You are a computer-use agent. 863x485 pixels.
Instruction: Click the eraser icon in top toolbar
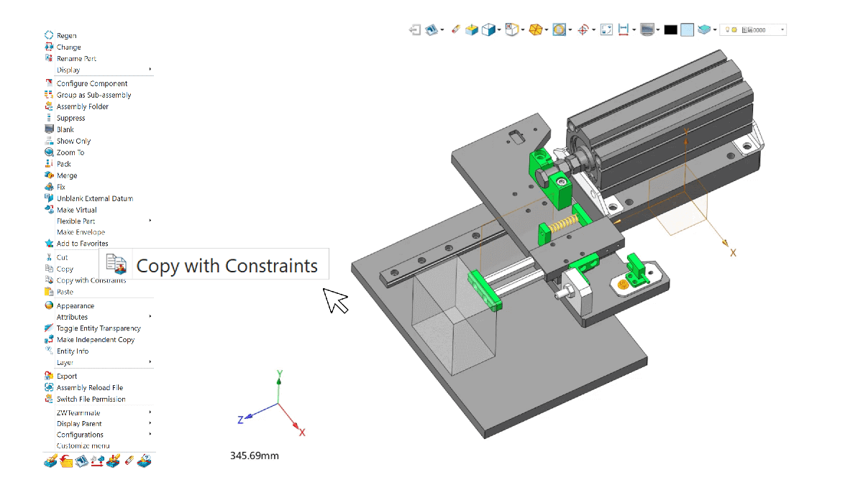455,29
